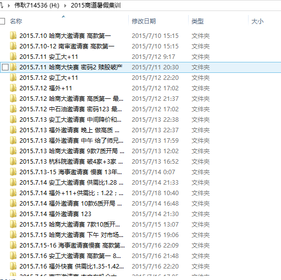Select folder icon of 2015.7.12 福外+11
Viewport: 281px width, 280px height.
[13, 88]
